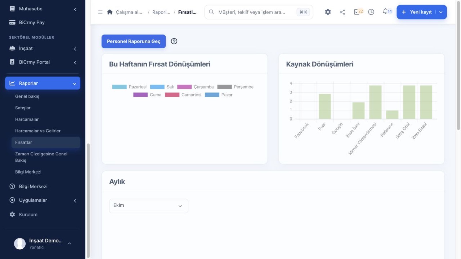Click the Raporl... breadcrumb link
The height and width of the screenshot is (259, 461).
click(x=161, y=12)
